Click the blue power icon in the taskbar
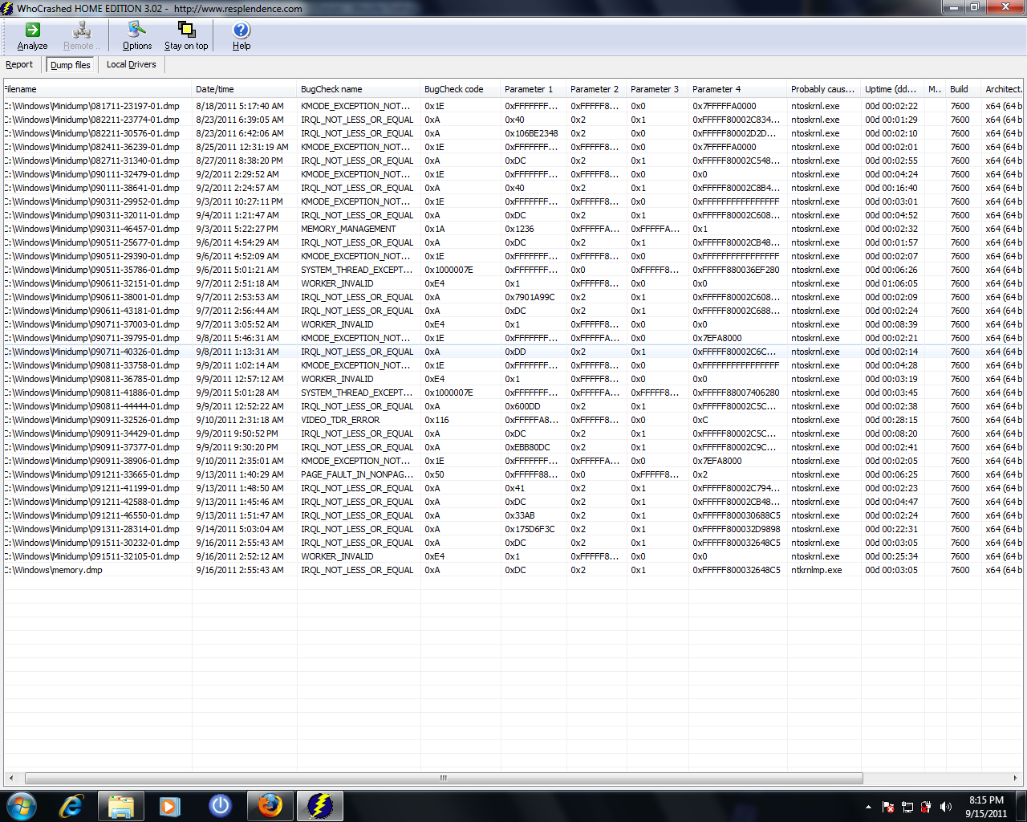This screenshot has width=1027, height=822. 220,806
